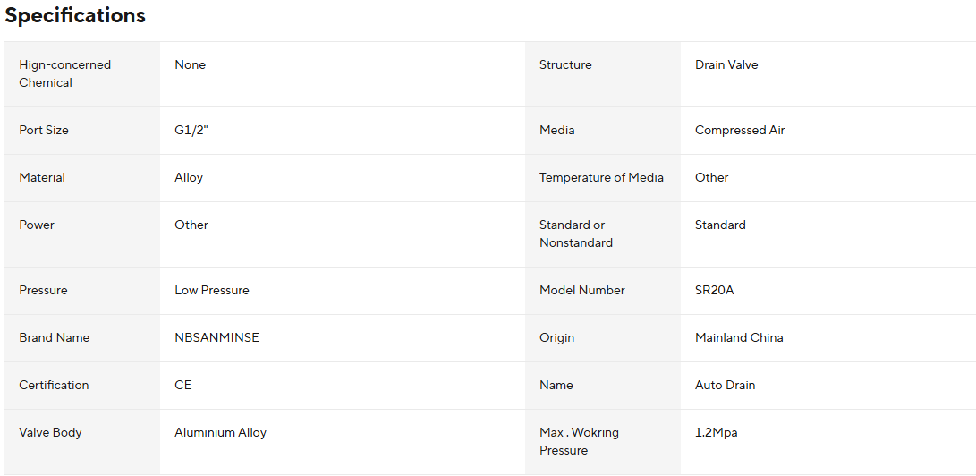The image size is (976, 476).
Task: Click the Pressure value Low Pressure
Action: click(x=212, y=290)
